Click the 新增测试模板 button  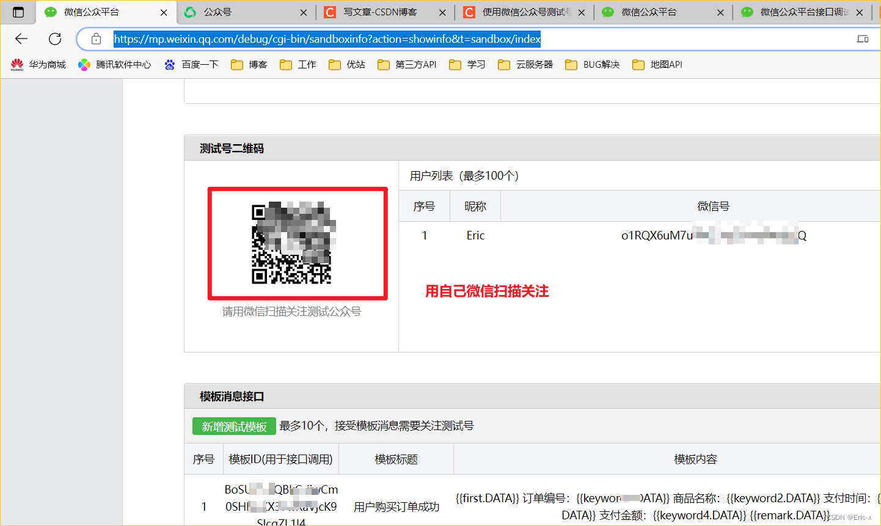coord(234,426)
